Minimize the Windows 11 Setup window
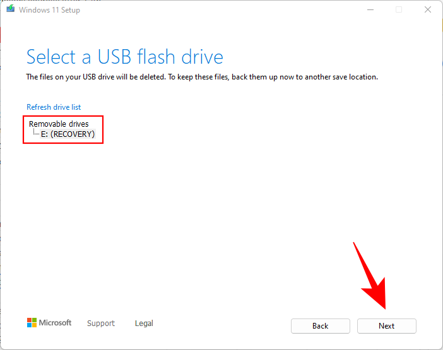Image resolution: width=443 pixels, height=350 pixels. [x=369, y=10]
